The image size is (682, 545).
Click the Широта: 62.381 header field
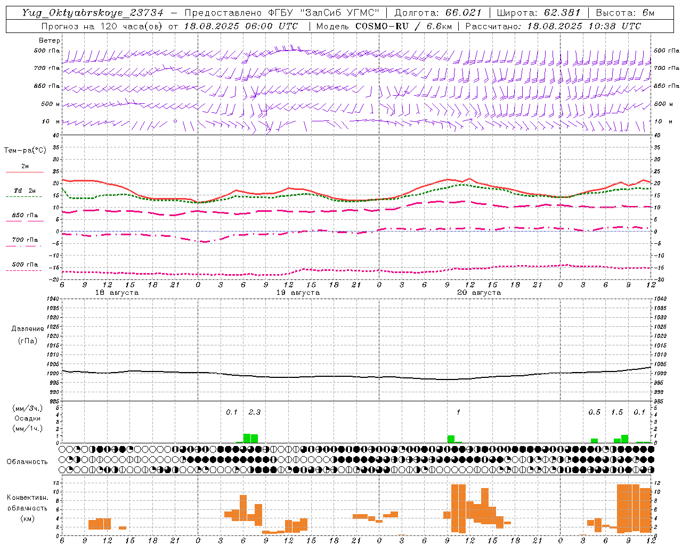point(538,13)
